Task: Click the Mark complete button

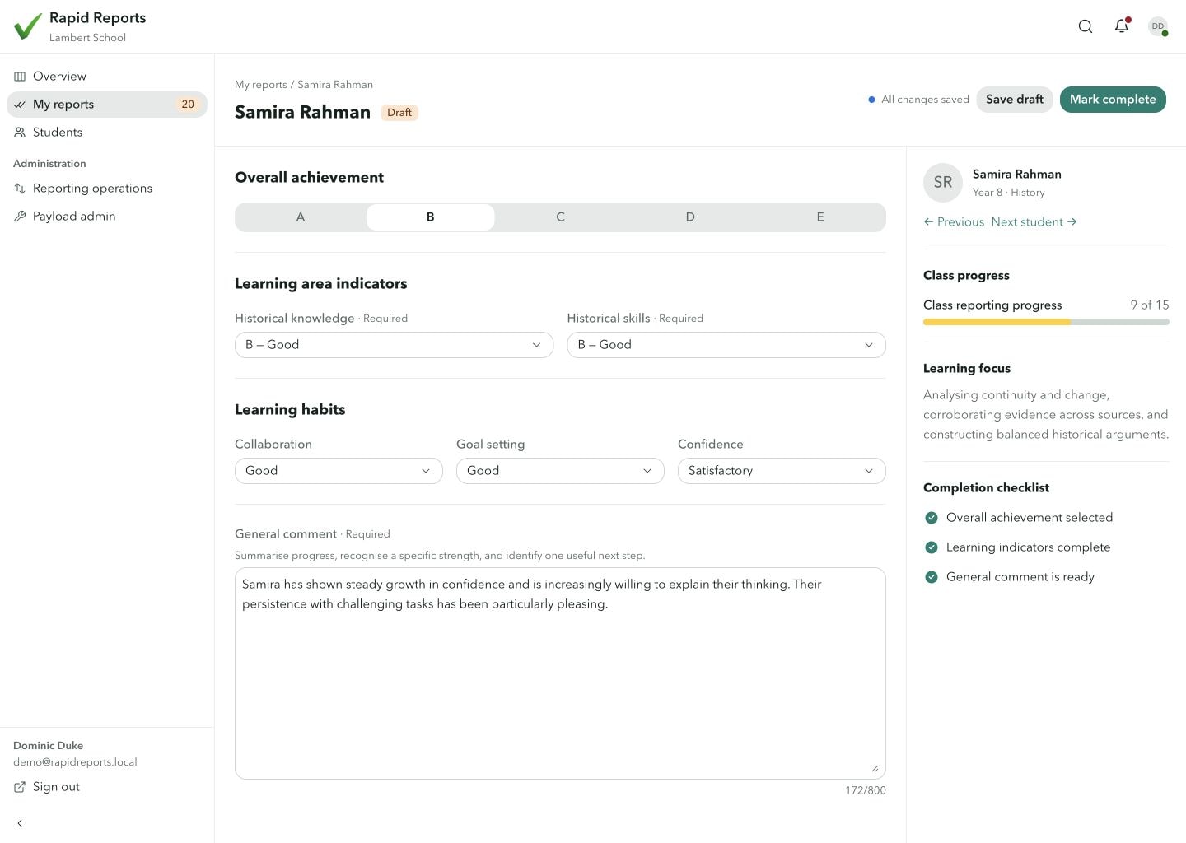Action: pyautogui.click(x=1113, y=100)
